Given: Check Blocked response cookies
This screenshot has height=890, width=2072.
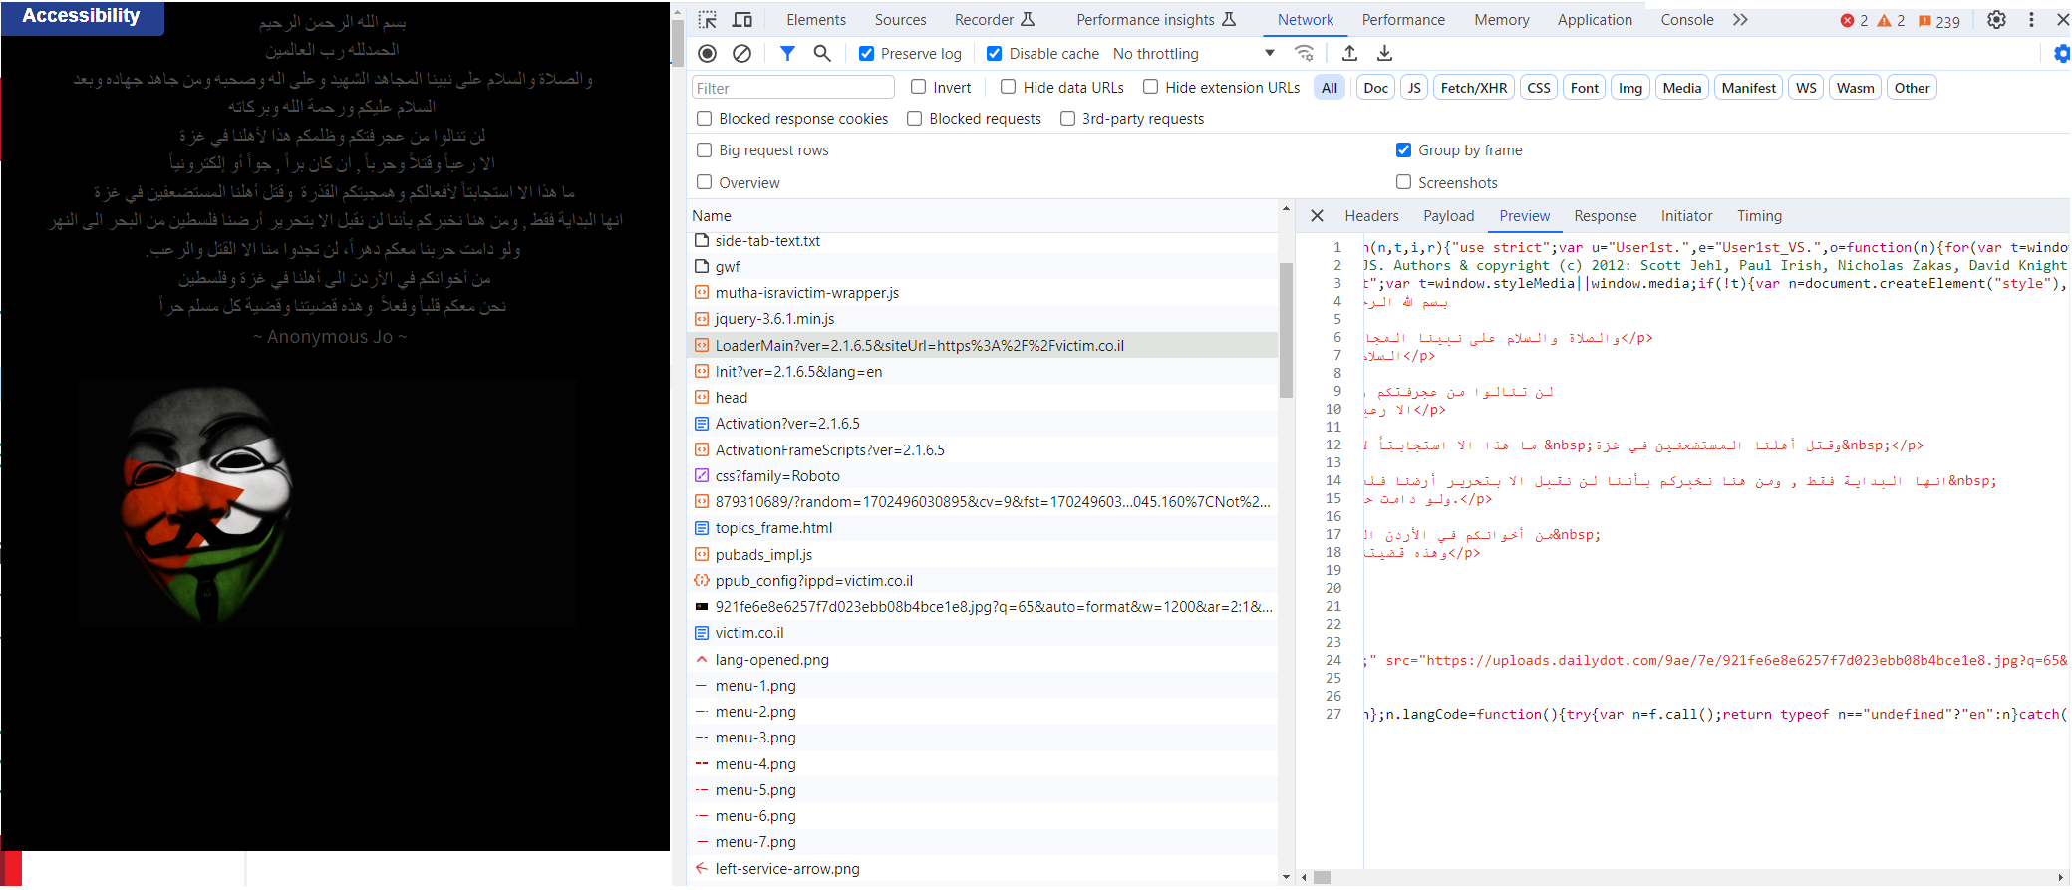Looking at the screenshot, I should pyautogui.click(x=705, y=119).
